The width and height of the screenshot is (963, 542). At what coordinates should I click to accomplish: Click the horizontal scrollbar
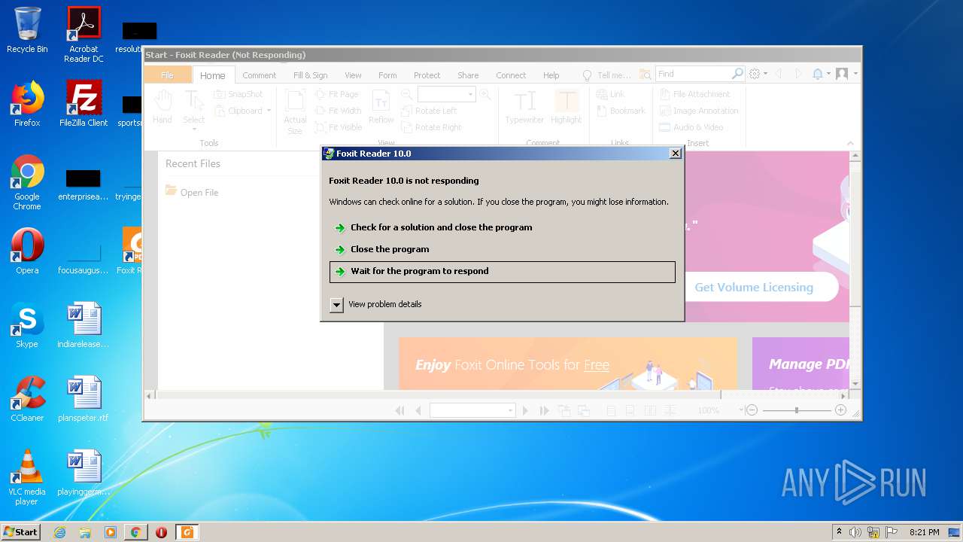point(437,395)
